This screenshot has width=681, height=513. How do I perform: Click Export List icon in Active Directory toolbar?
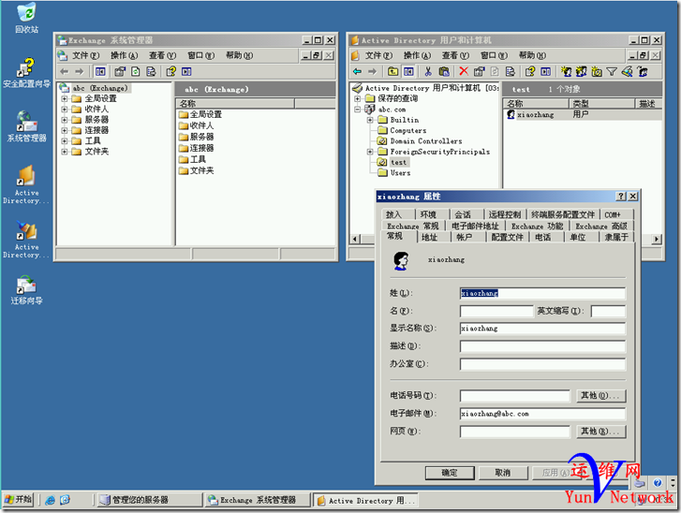511,71
